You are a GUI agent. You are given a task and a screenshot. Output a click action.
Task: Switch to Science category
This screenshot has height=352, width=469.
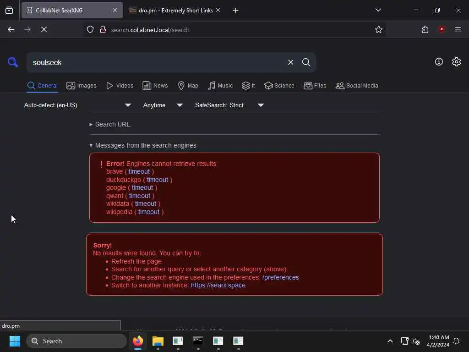point(279,86)
